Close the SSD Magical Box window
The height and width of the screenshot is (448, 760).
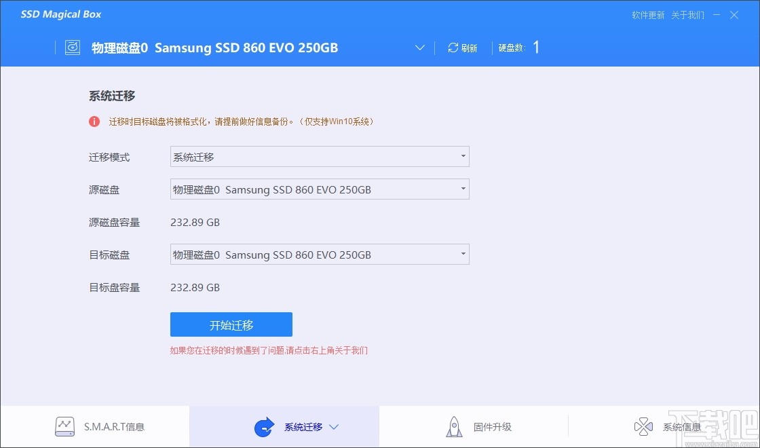[x=734, y=15]
